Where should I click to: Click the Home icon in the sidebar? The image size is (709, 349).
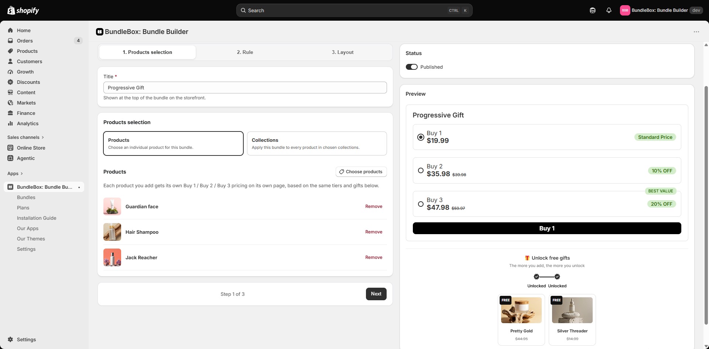coord(10,30)
